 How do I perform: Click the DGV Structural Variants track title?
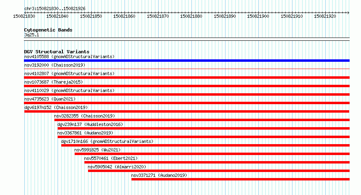point(57,52)
